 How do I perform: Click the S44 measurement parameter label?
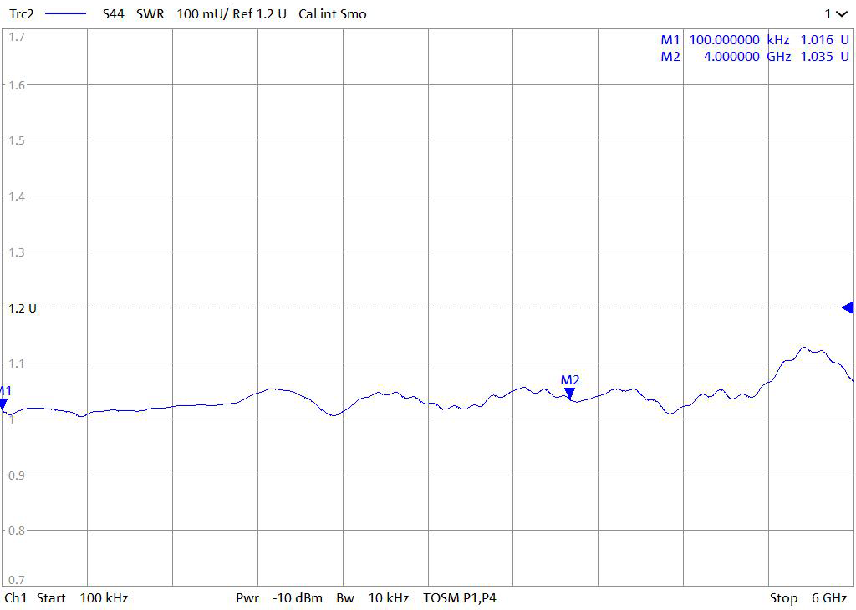[113, 14]
